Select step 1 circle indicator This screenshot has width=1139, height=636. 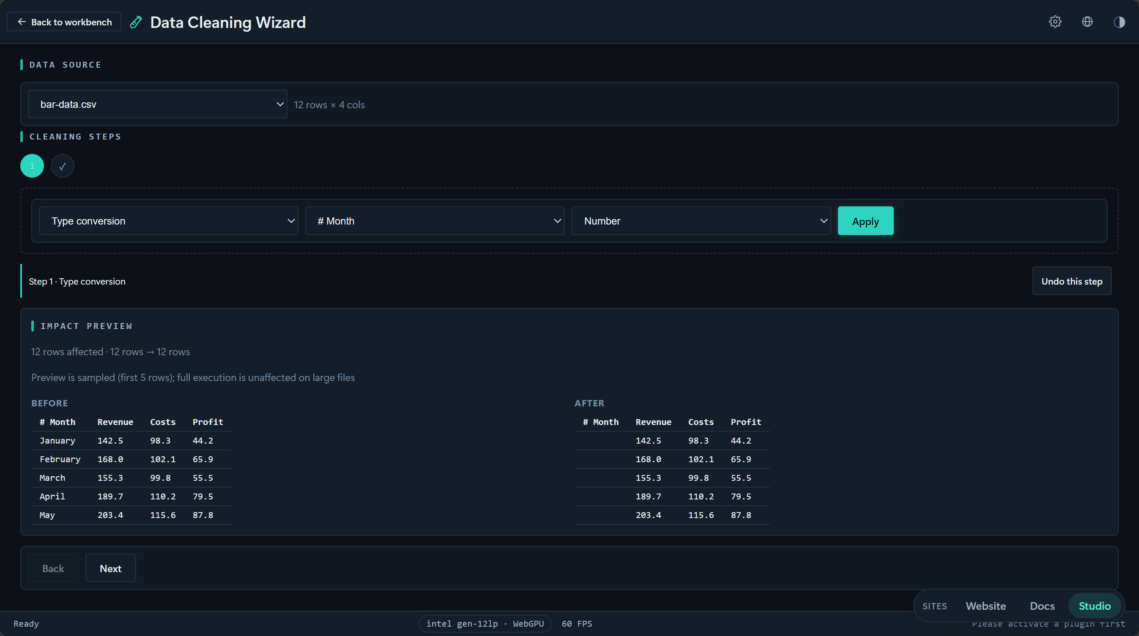tap(32, 166)
